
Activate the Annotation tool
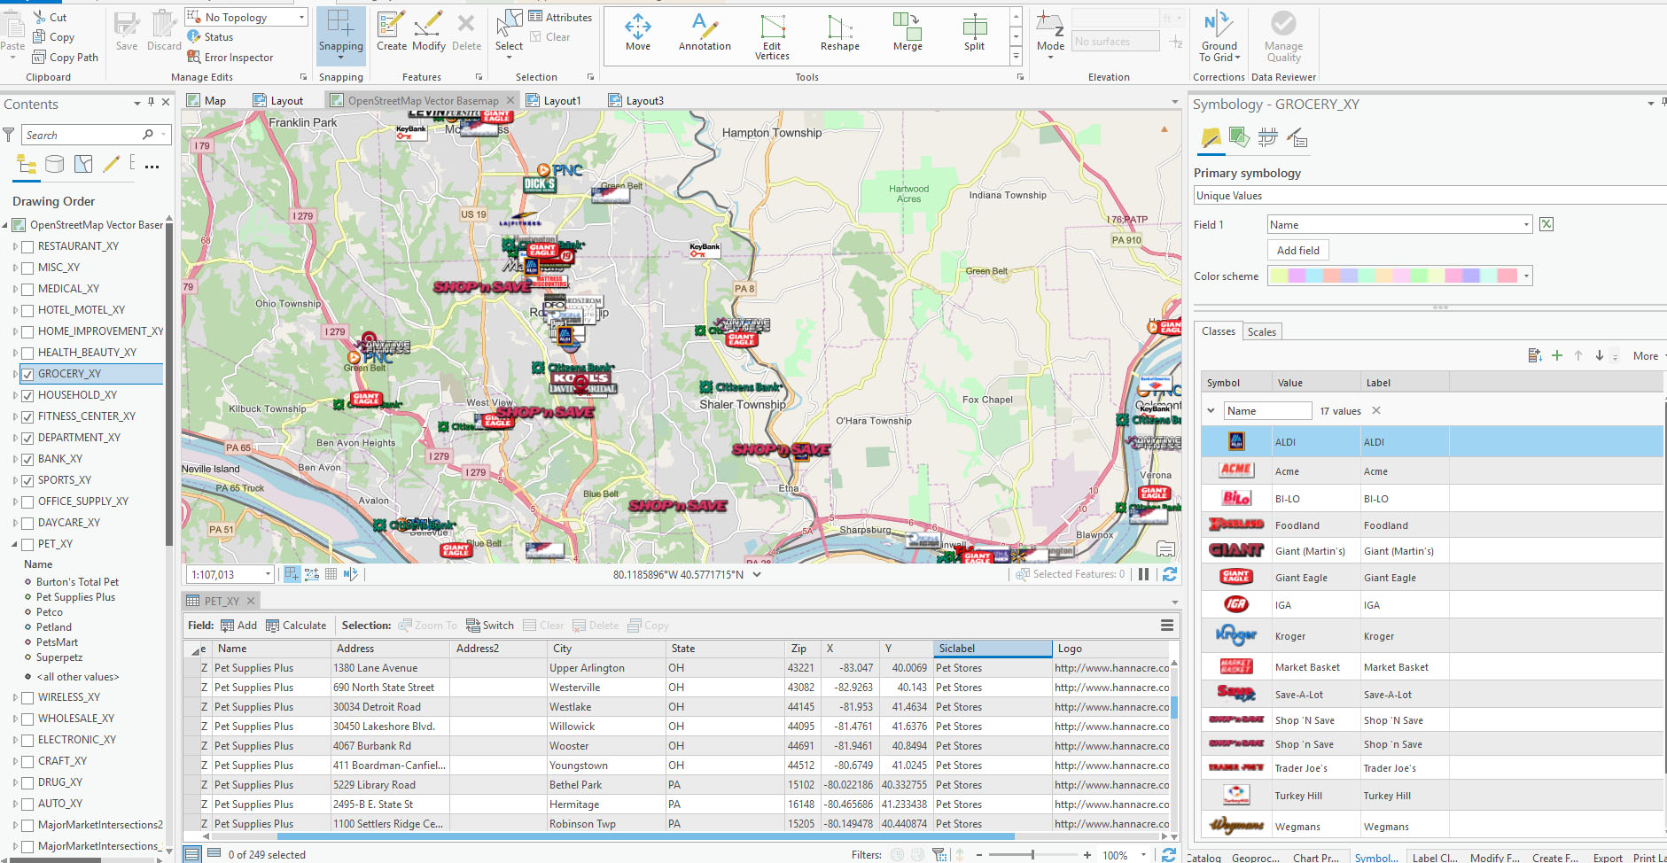click(x=705, y=32)
